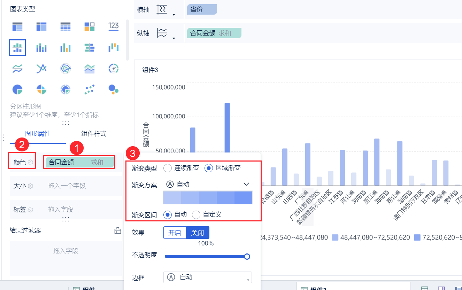Select the partitioned line chart icon
Viewport: 462px width, 290px height.
coord(17,69)
